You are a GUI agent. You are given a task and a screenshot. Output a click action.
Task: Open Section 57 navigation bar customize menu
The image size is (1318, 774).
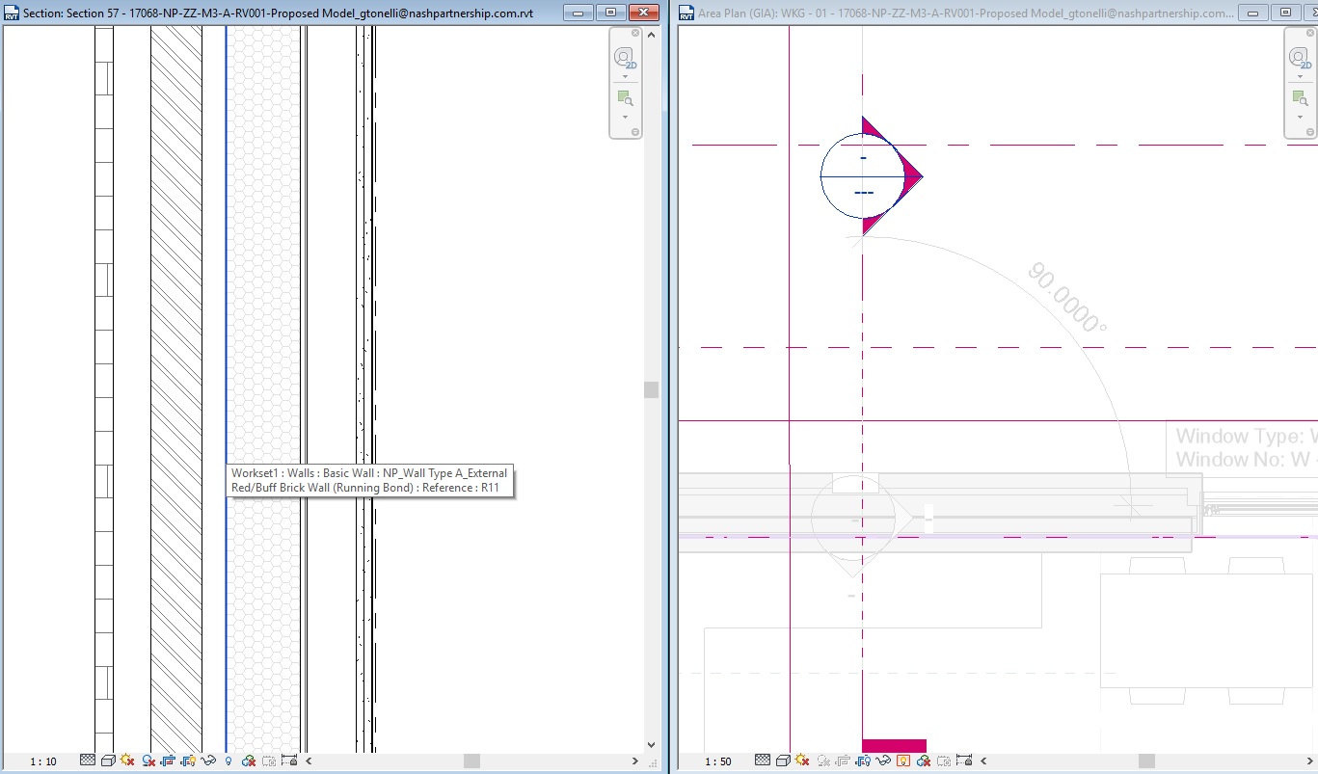[635, 132]
